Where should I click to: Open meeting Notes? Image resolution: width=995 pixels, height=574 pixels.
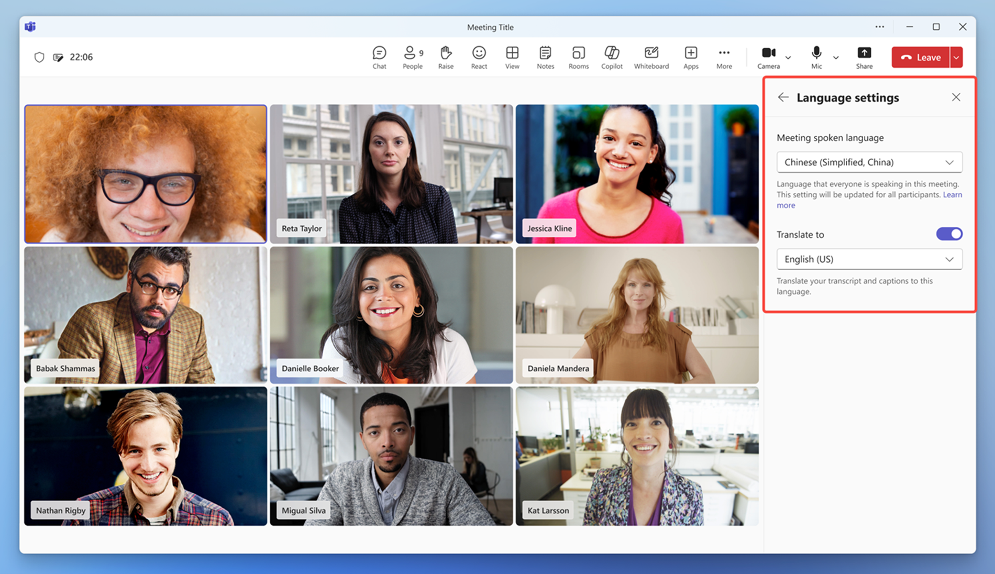(545, 57)
